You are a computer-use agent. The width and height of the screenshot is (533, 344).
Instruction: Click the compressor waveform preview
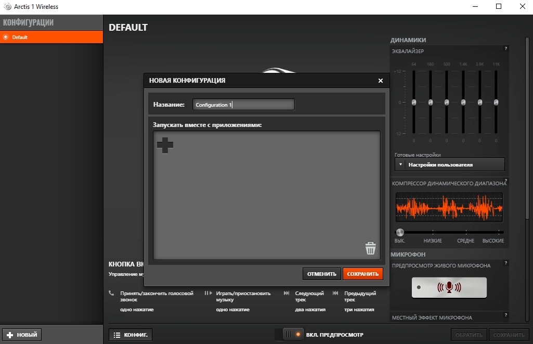tap(449, 208)
